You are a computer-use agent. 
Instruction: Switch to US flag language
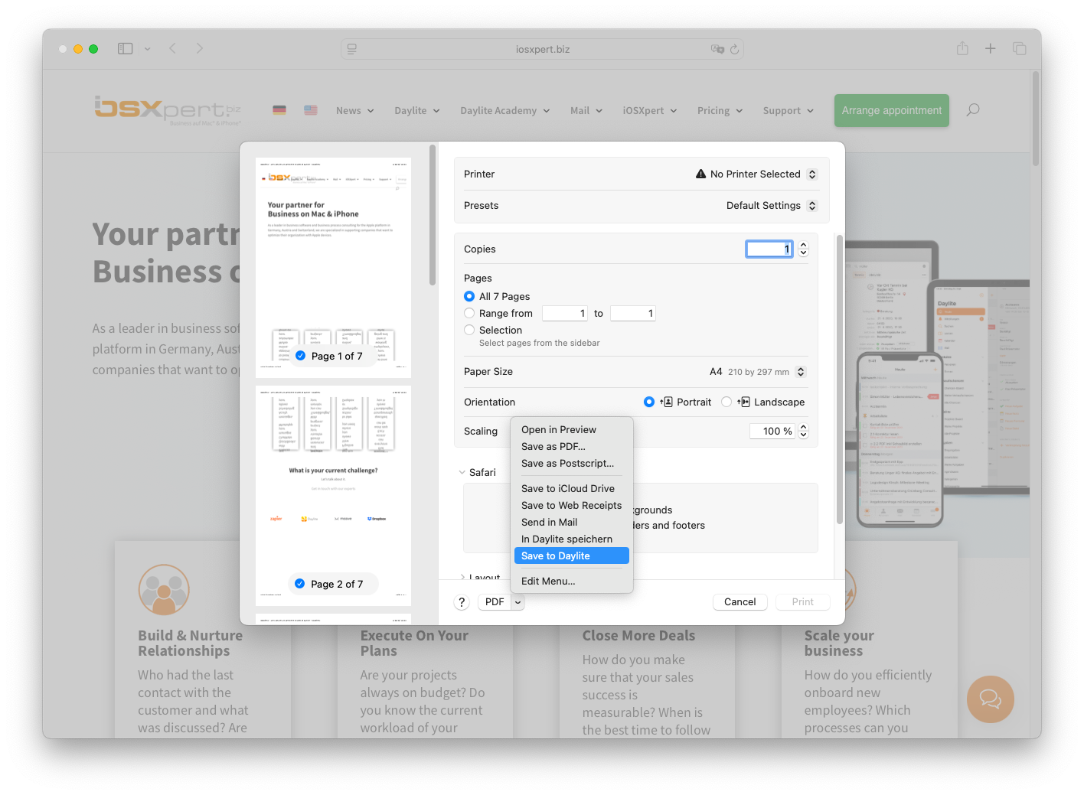click(311, 110)
